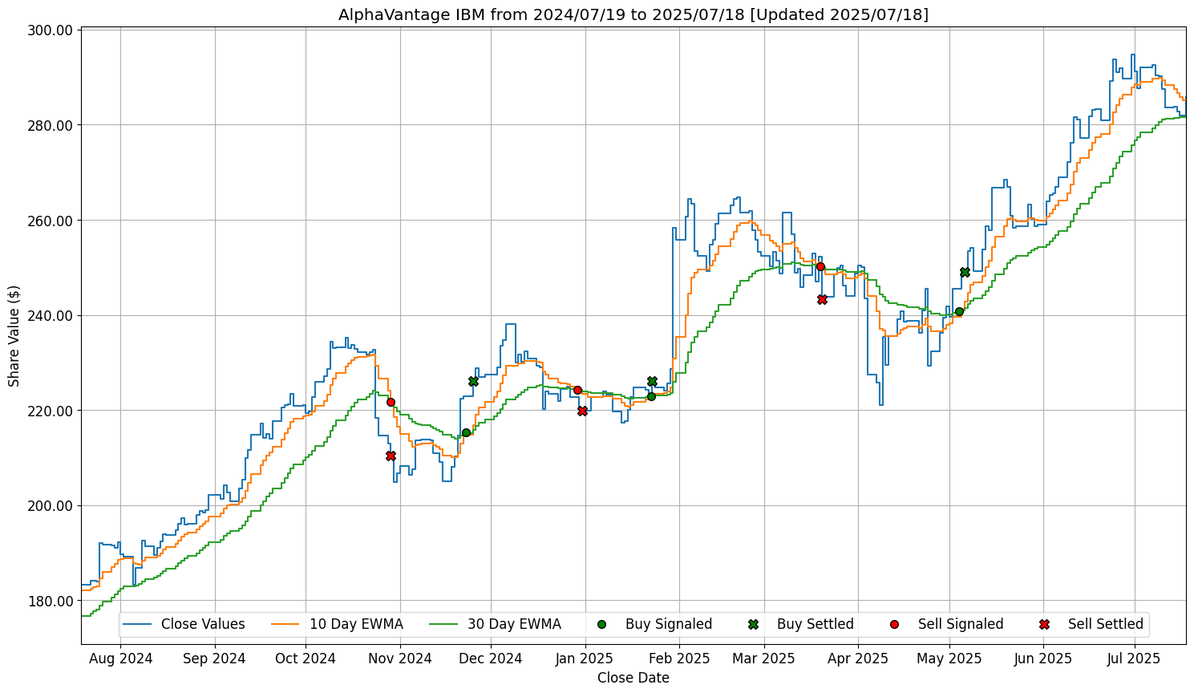Click the '180.00' y-axis tick label

coord(51,601)
